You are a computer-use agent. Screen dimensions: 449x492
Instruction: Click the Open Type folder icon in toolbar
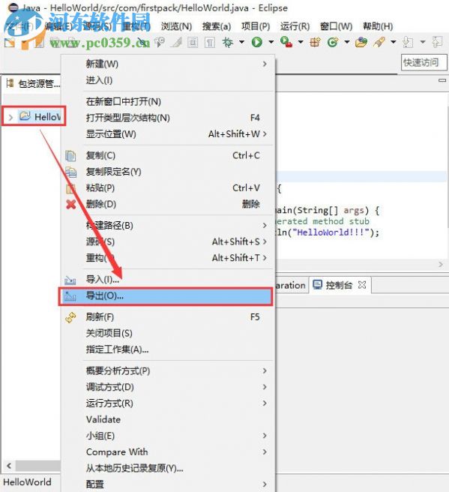(x=361, y=42)
